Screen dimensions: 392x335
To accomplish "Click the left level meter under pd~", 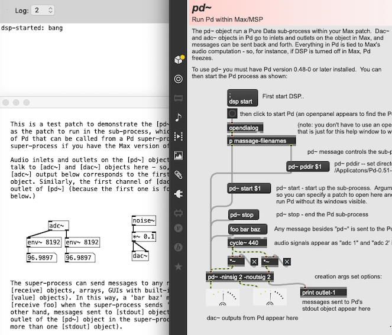I will click(222, 297).
